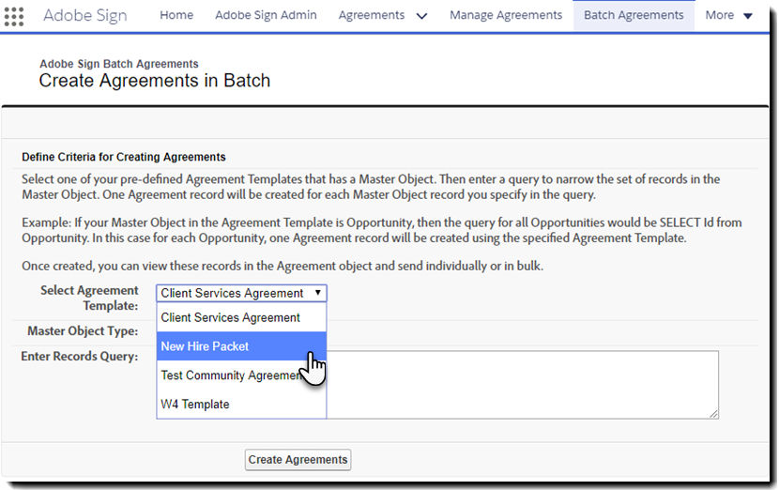This screenshot has height=490, width=779.
Task: Open the Agreements tab
Action: 372,15
